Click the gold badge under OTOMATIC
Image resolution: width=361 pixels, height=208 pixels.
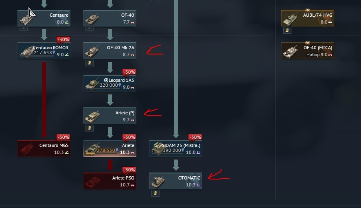point(155,193)
